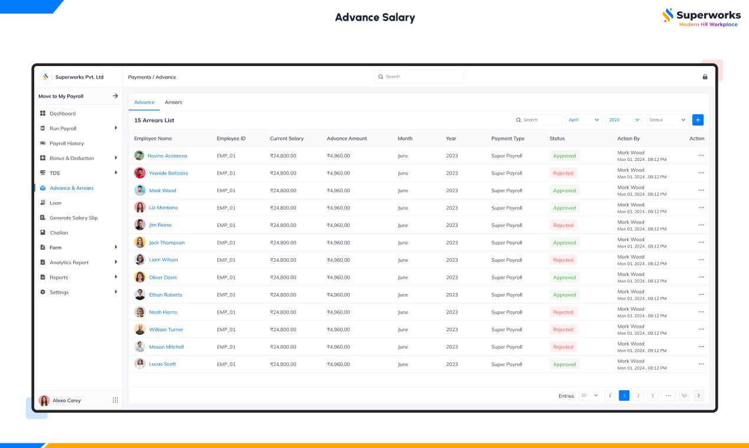
Task: Open the Payroll History sidebar icon
Action: pos(42,143)
